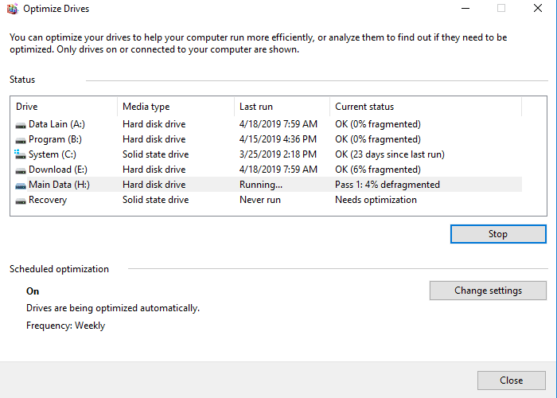The image size is (557, 398).
Task: Select the Pass 1: 4% defragmented status
Action: (388, 185)
